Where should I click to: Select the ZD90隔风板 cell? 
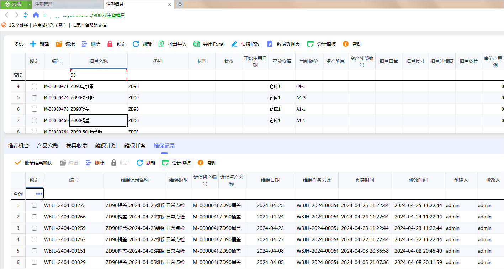click(99, 98)
